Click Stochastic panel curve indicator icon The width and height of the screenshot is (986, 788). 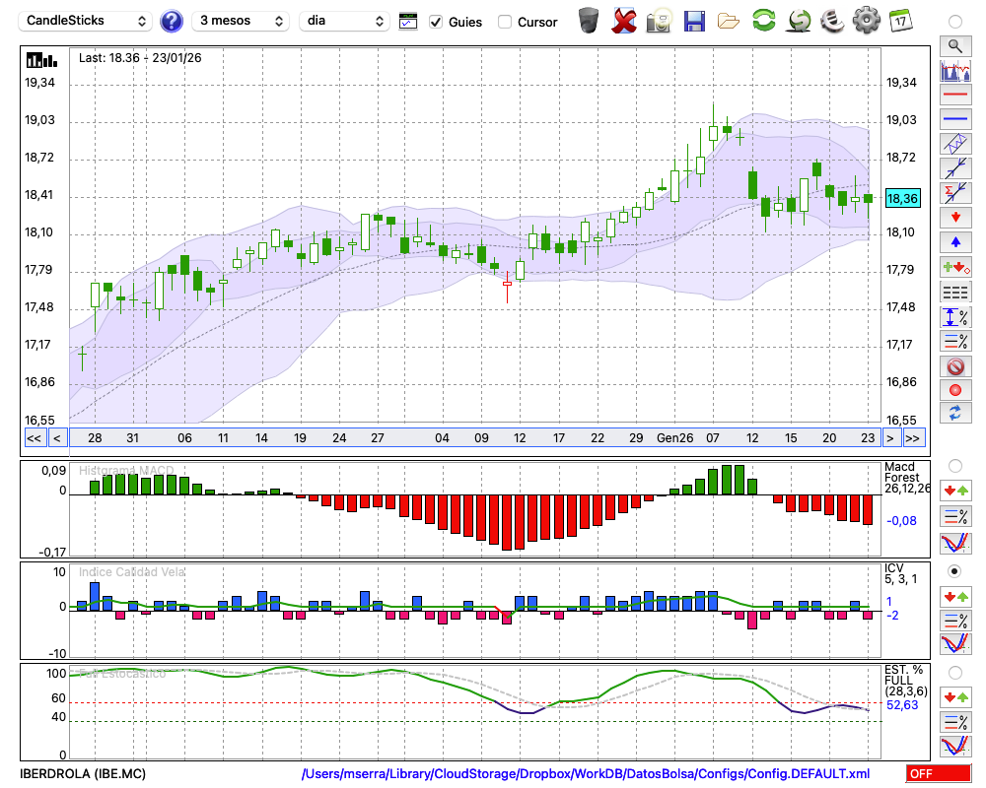click(x=955, y=746)
